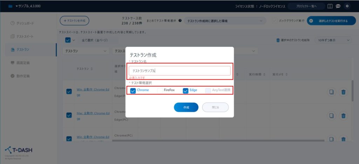This screenshot has height=164, width=359.
Task: Uncheck the Chrome environment checkbox
Action: (133, 90)
